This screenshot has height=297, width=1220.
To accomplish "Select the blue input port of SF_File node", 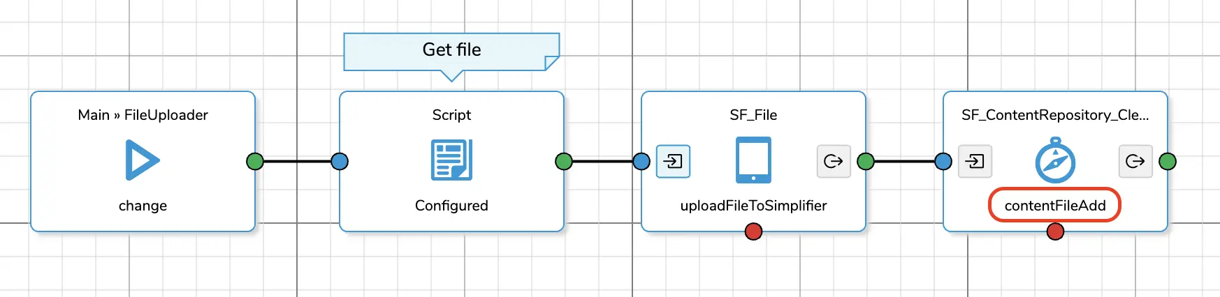I will point(641,162).
